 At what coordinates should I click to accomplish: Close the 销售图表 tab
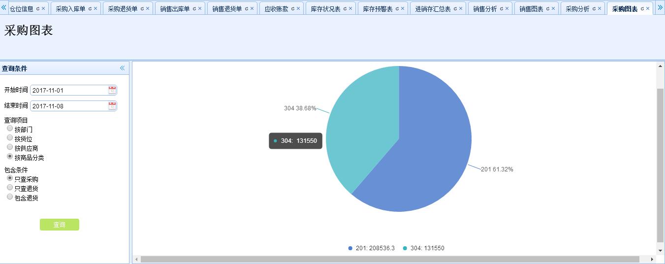click(553, 9)
